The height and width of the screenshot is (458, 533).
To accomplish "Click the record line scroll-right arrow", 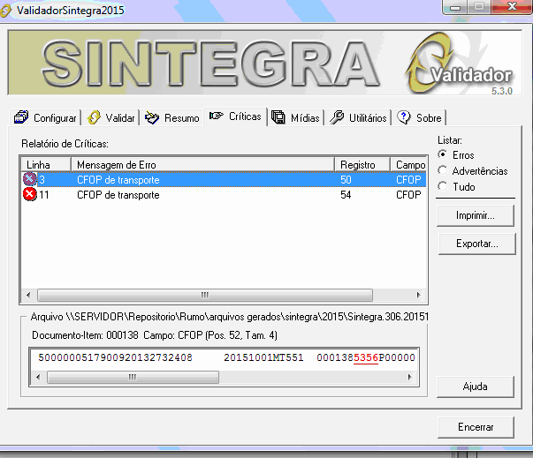I will 409,377.
